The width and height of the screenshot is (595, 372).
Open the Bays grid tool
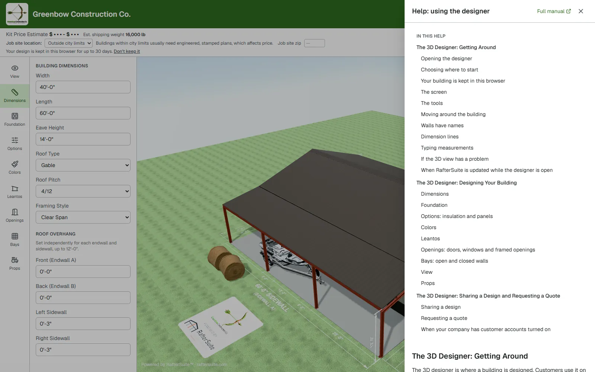click(x=15, y=240)
